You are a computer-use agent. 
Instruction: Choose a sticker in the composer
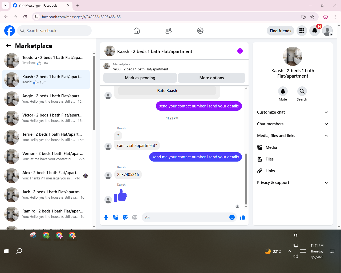pyautogui.click(x=125, y=217)
